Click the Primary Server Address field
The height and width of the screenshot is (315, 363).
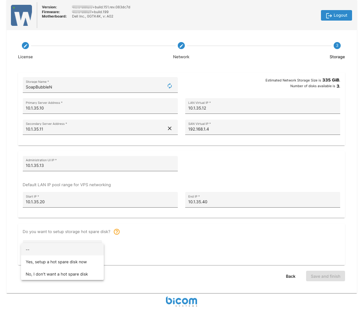[100, 108]
